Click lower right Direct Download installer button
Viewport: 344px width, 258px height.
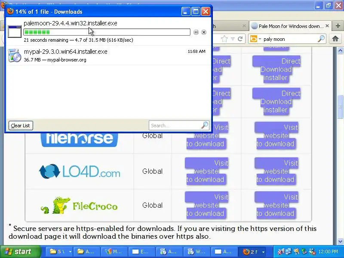coord(276,101)
